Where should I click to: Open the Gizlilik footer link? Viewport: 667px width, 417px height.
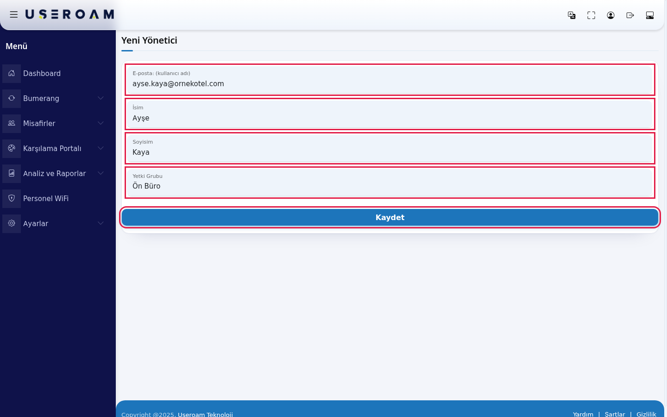[x=646, y=414]
